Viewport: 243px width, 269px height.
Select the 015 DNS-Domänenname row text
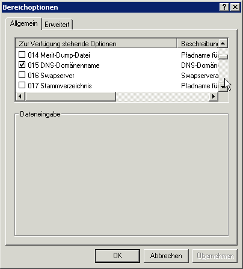(64, 65)
